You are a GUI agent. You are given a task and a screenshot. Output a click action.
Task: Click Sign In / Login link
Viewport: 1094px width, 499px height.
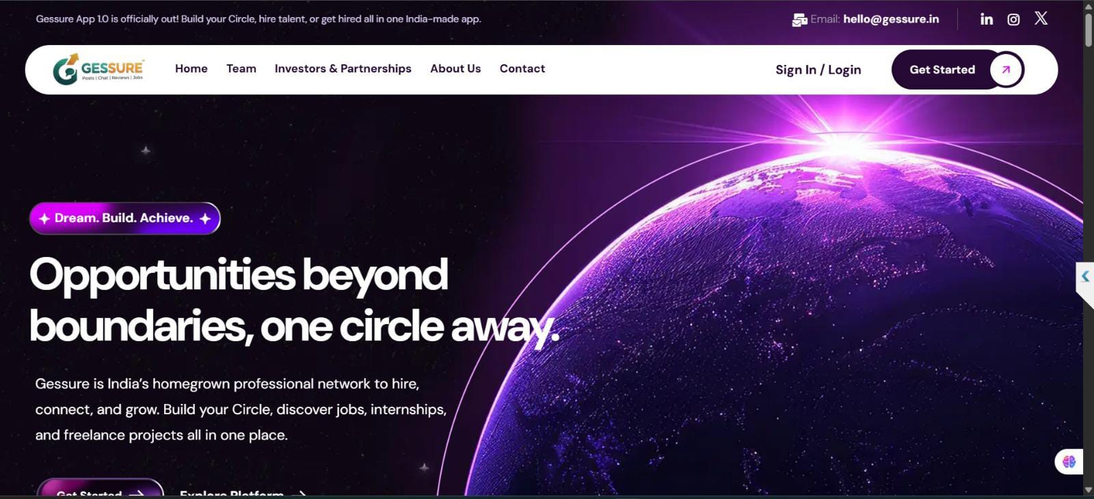pyautogui.click(x=818, y=70)
